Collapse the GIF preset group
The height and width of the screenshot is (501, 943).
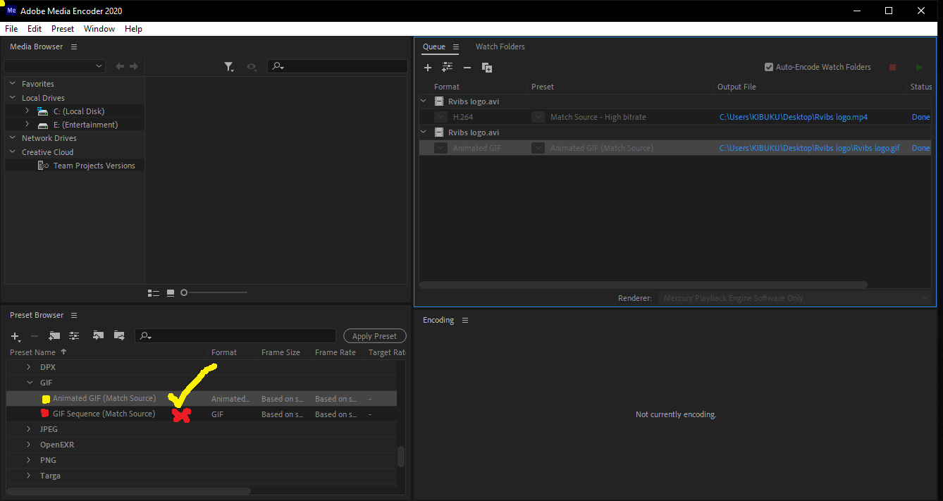pyautogui.click(x=29, y=383)
